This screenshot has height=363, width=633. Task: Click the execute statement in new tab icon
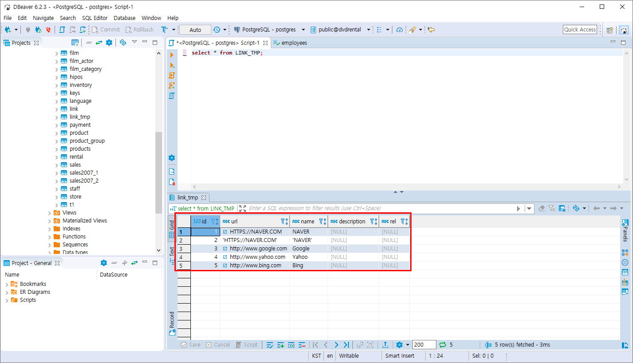[172, 65]
